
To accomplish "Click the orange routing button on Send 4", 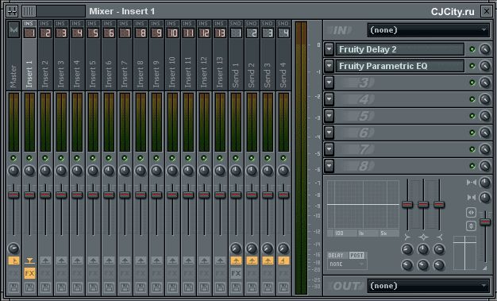I will 283,260.
